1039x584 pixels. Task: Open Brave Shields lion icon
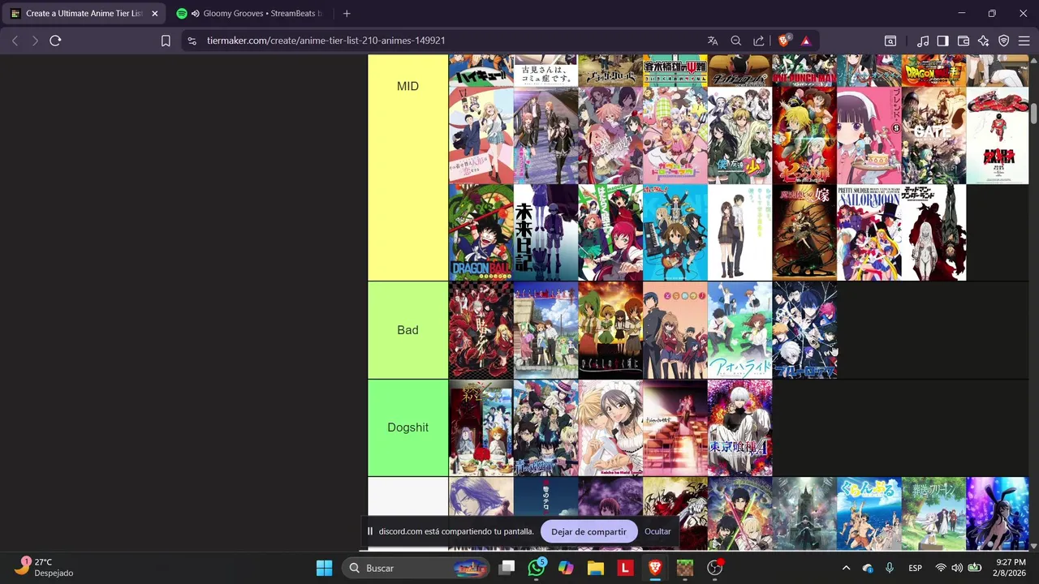pos(784,41)
